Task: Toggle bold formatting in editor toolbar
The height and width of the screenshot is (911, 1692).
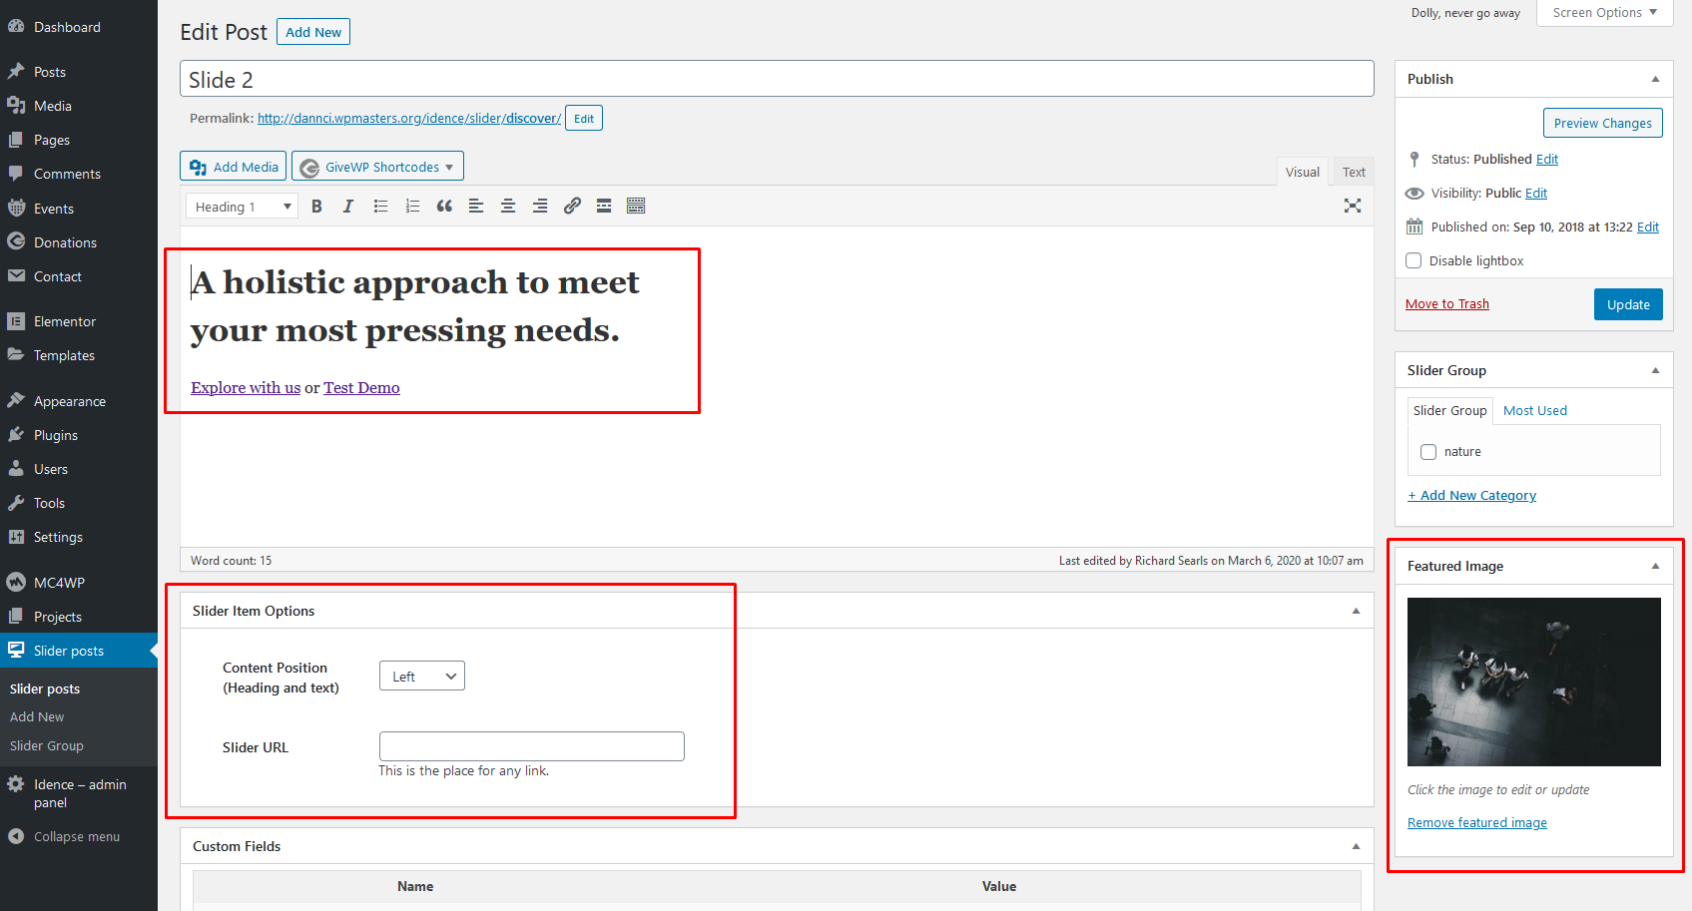Action: [316, 207]
